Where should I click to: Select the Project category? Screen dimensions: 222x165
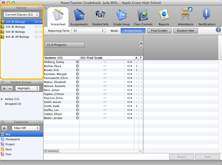(22, 144)
